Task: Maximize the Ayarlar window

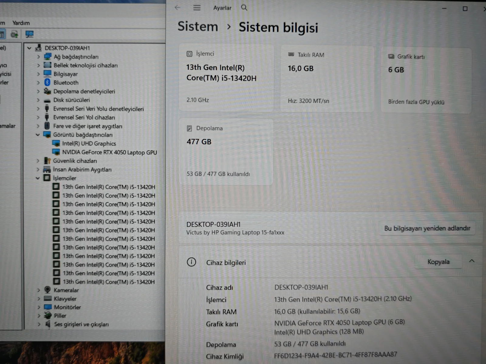Action: [465, 9]
